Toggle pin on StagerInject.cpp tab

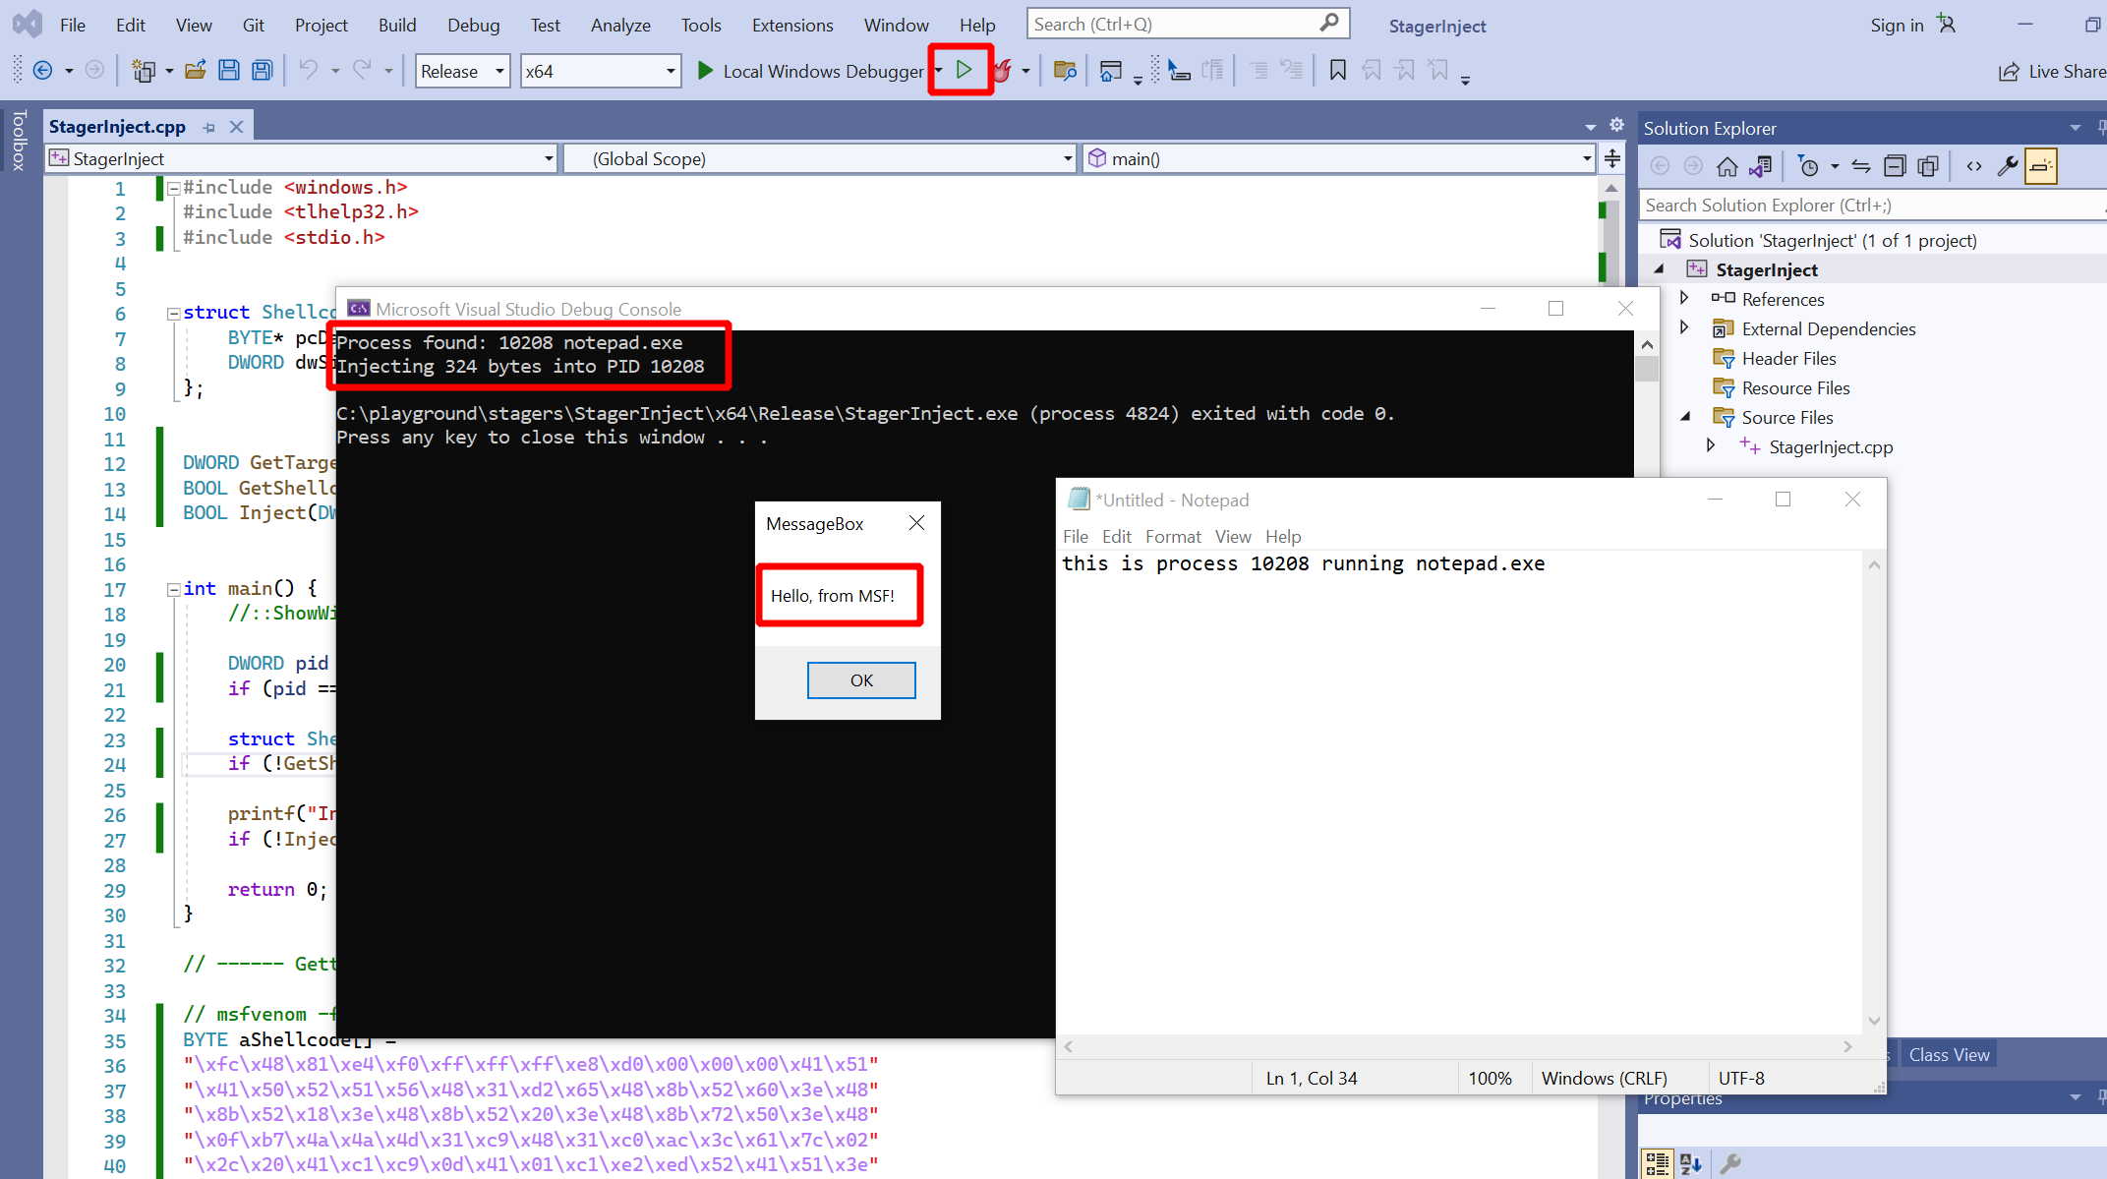(208, 128)
